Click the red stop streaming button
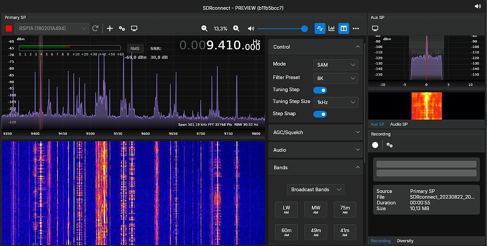This screenshot has height=246, width=487. 9,28
